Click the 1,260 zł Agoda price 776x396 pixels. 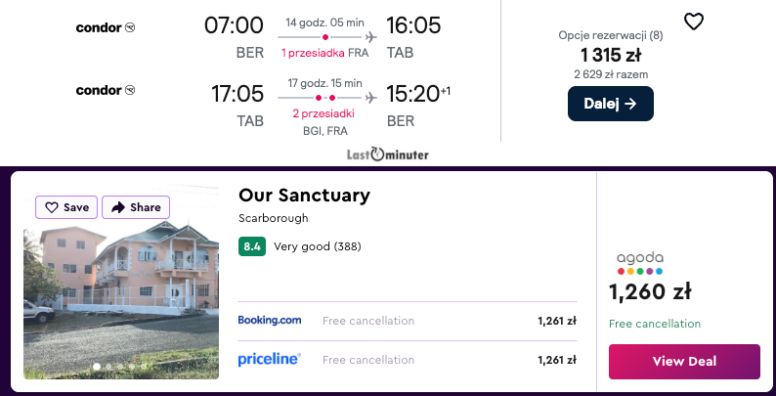(650, 291)
